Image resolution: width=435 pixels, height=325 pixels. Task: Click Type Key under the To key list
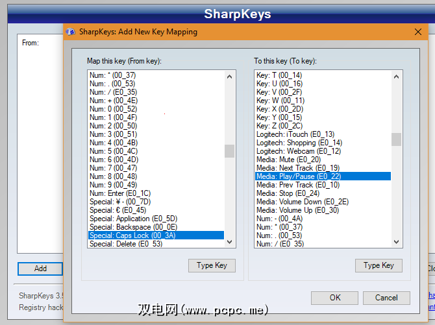[x=379, y=265]
